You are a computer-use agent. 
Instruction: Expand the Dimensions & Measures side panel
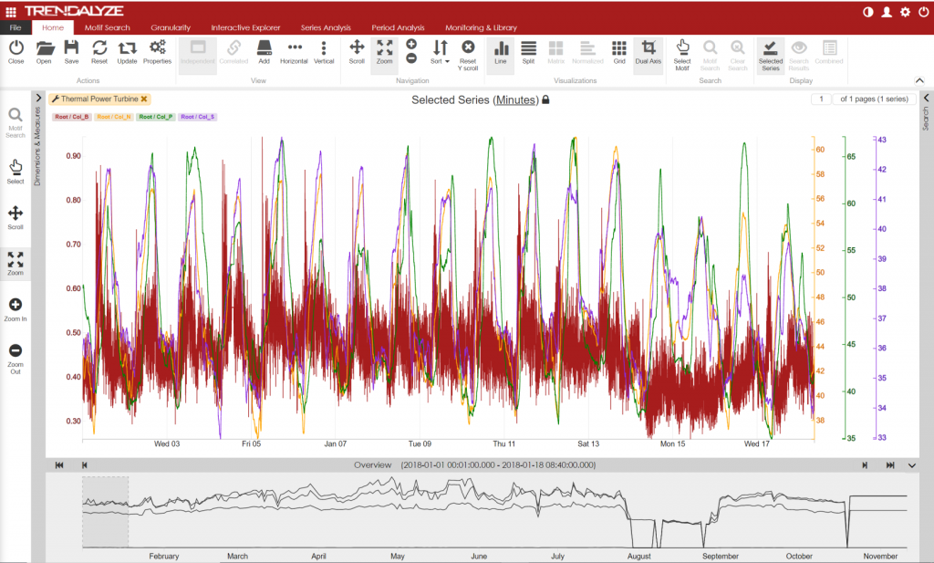point(38,98)
